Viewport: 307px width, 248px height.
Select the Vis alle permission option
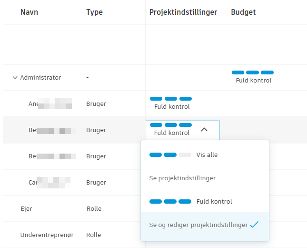[x=207, y=155]
